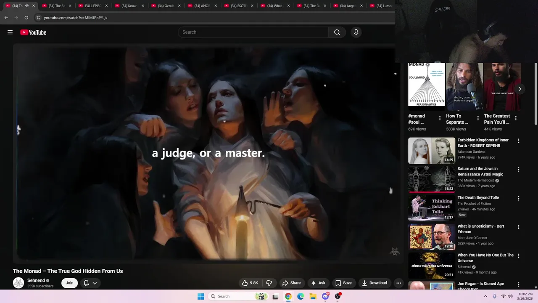Viewport: 538px width, 303px height.
Task: Open options for When You Have No One
Action: click(518, 256)
